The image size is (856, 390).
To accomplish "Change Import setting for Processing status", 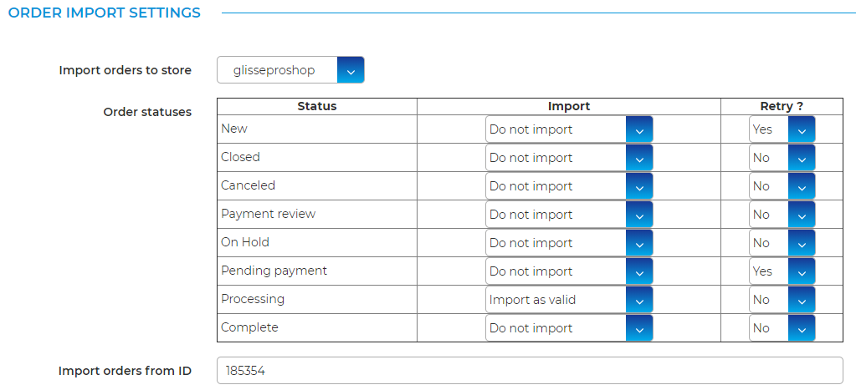I will (x=569, y=300).
